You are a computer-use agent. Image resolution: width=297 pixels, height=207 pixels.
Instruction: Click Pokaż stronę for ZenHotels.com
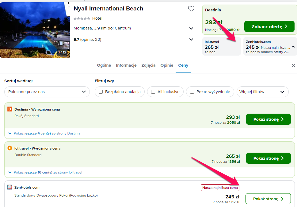[x=268, y=199]
